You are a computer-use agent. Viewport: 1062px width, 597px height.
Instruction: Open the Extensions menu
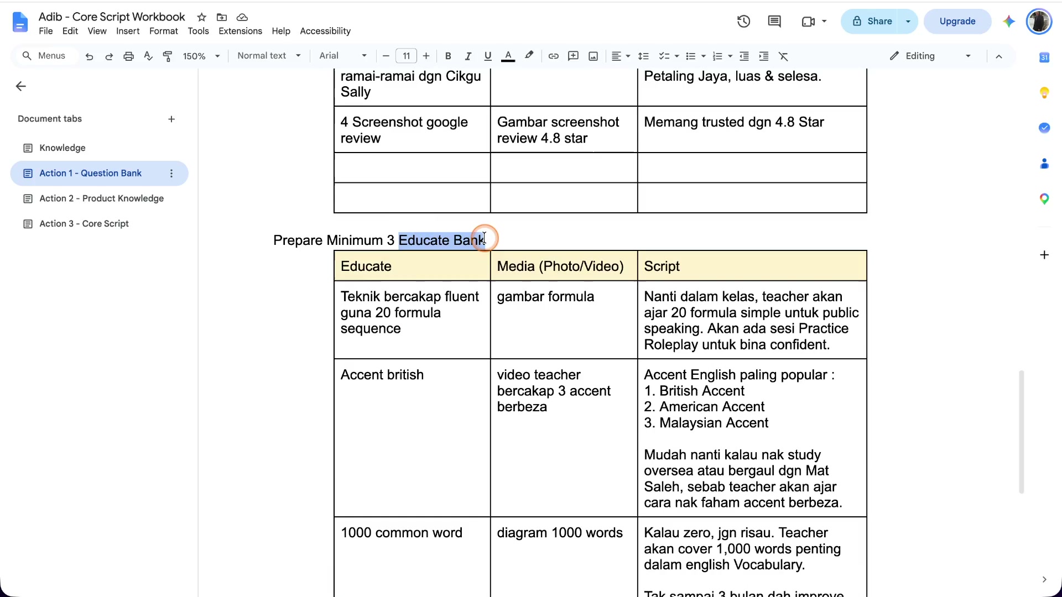240,32
